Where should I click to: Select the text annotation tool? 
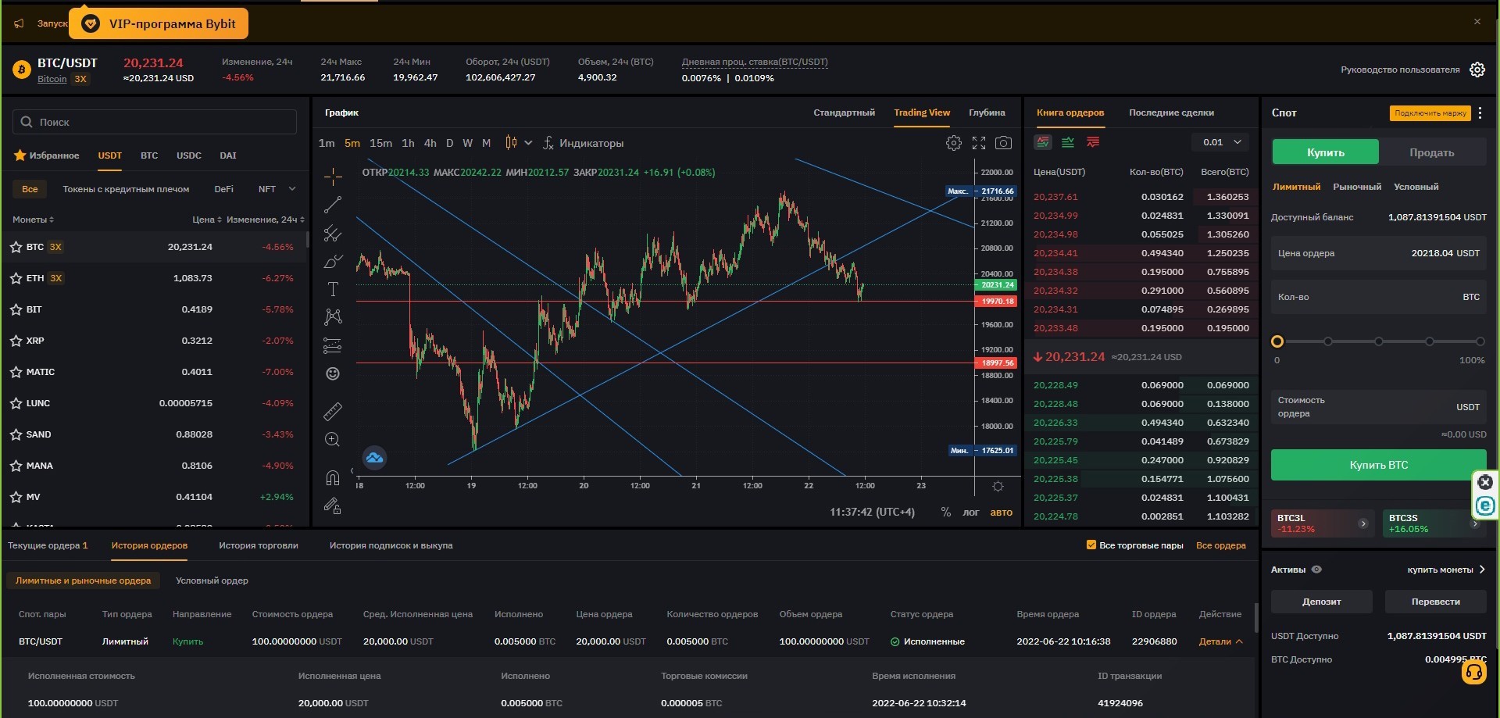coord(333,289)
